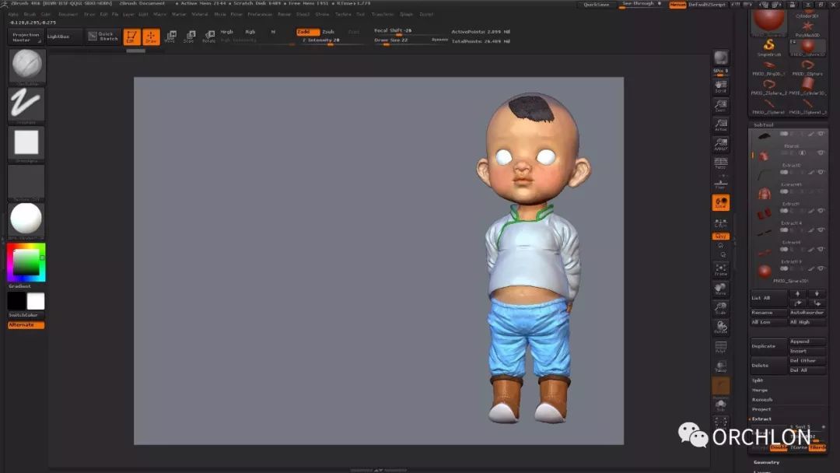
Task: Open the Projection Master
Action: coord(26,37)
